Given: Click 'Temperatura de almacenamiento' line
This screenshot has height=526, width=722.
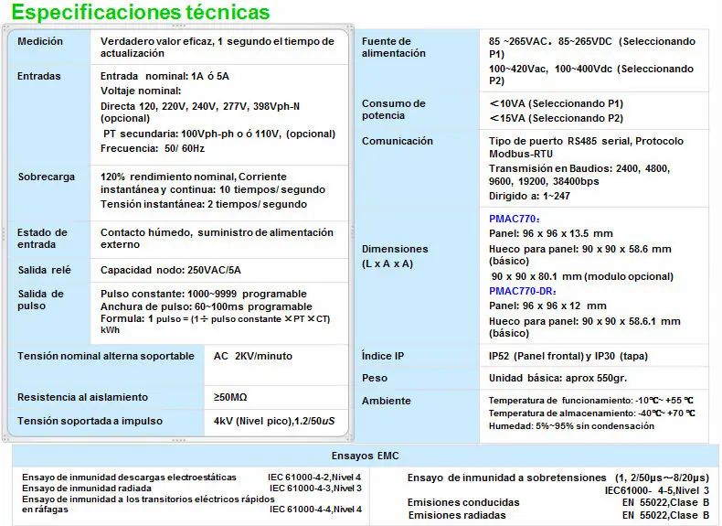Looking at the screenshot, I should [591, 413].
